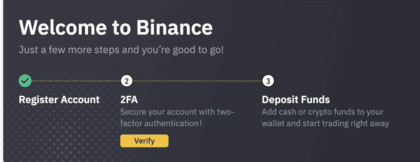Click dotted progress line between steps 2 and 3

[197, 81]
